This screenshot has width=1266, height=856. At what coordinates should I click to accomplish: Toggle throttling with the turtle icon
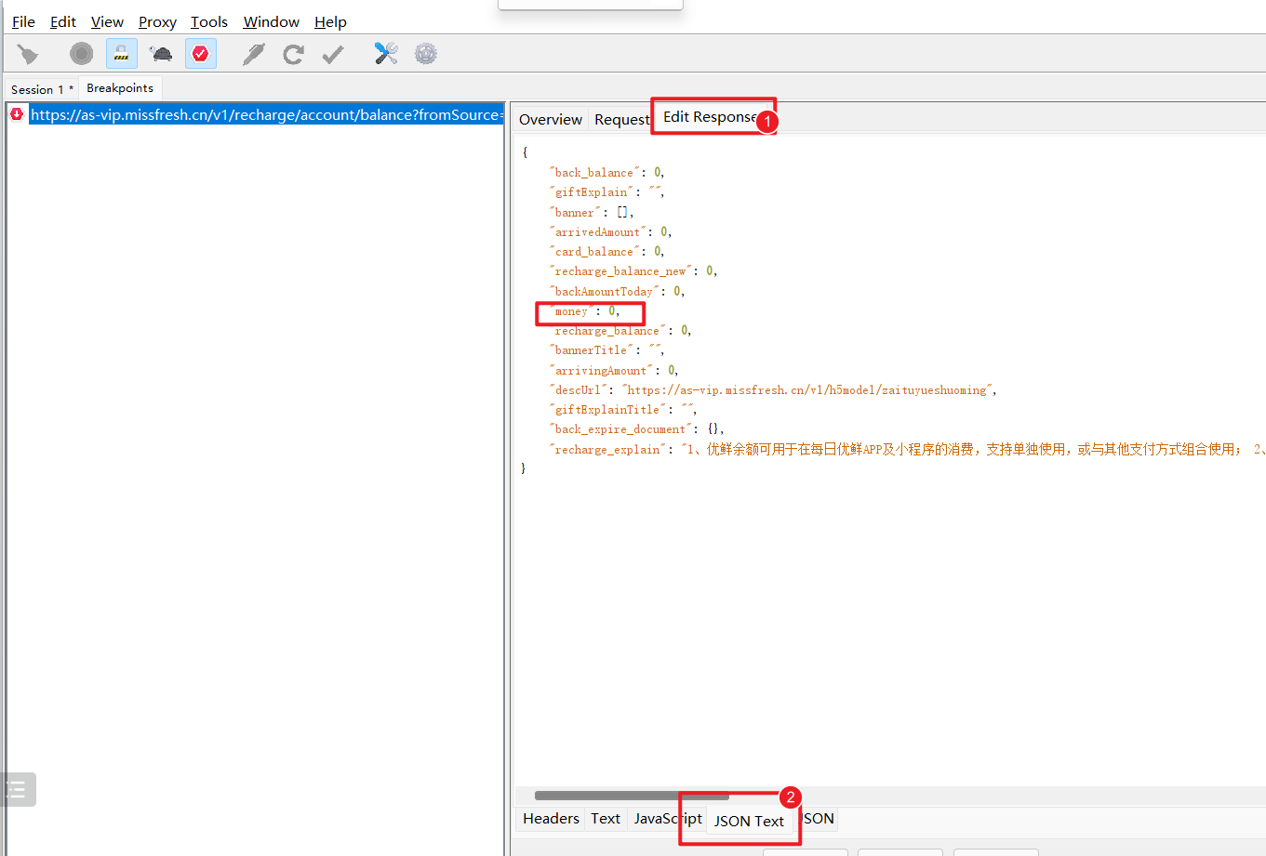[x=161, y=54]
